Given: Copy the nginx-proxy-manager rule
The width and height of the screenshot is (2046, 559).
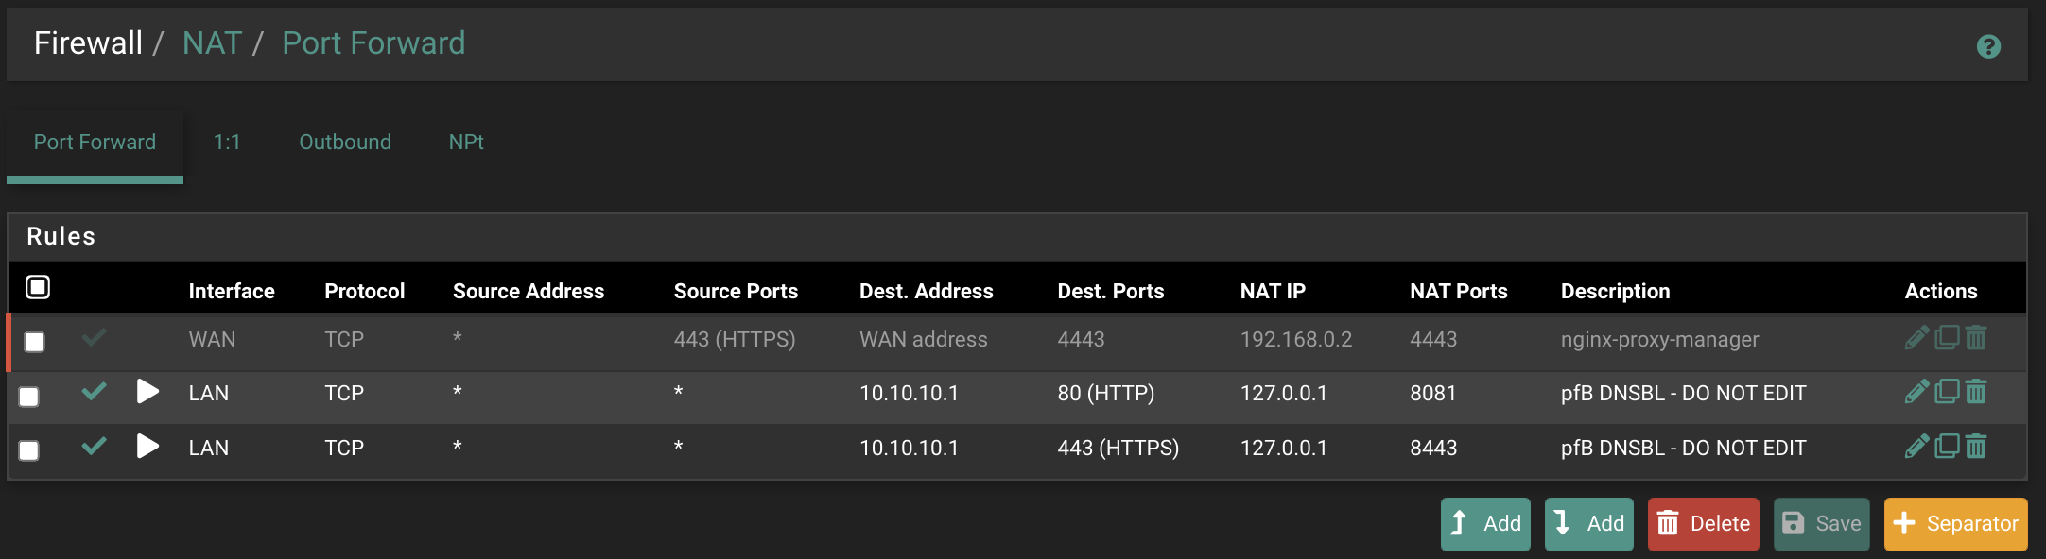Looking at the screenshot, I should [1947, 338].
